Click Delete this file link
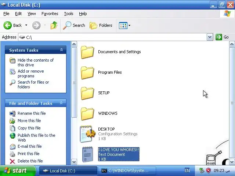This screenshot has width=235, height=176. point(30,161)
